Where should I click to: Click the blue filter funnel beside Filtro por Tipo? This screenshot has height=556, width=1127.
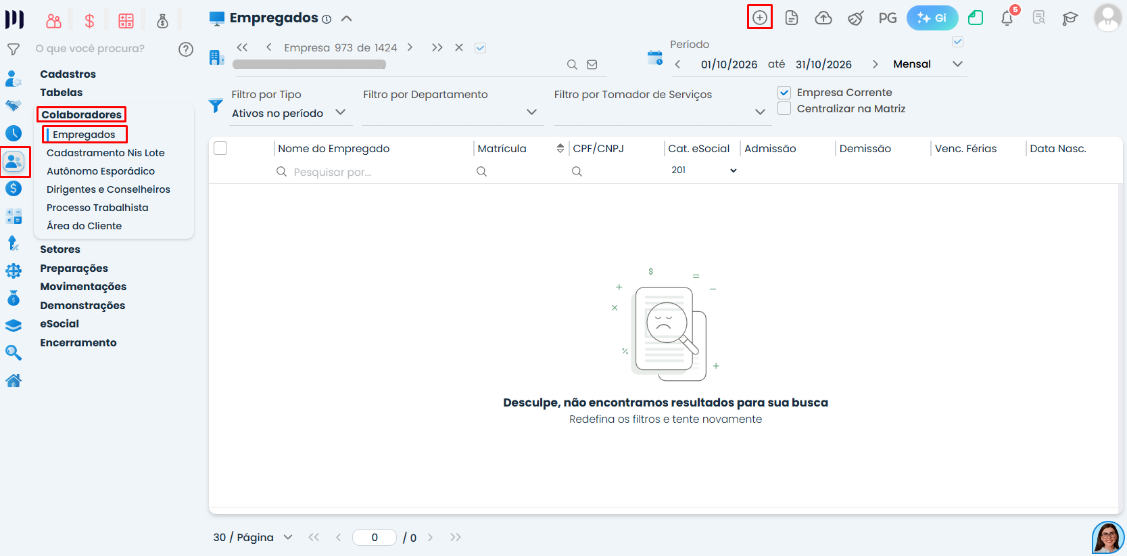[x=216, y=106]
